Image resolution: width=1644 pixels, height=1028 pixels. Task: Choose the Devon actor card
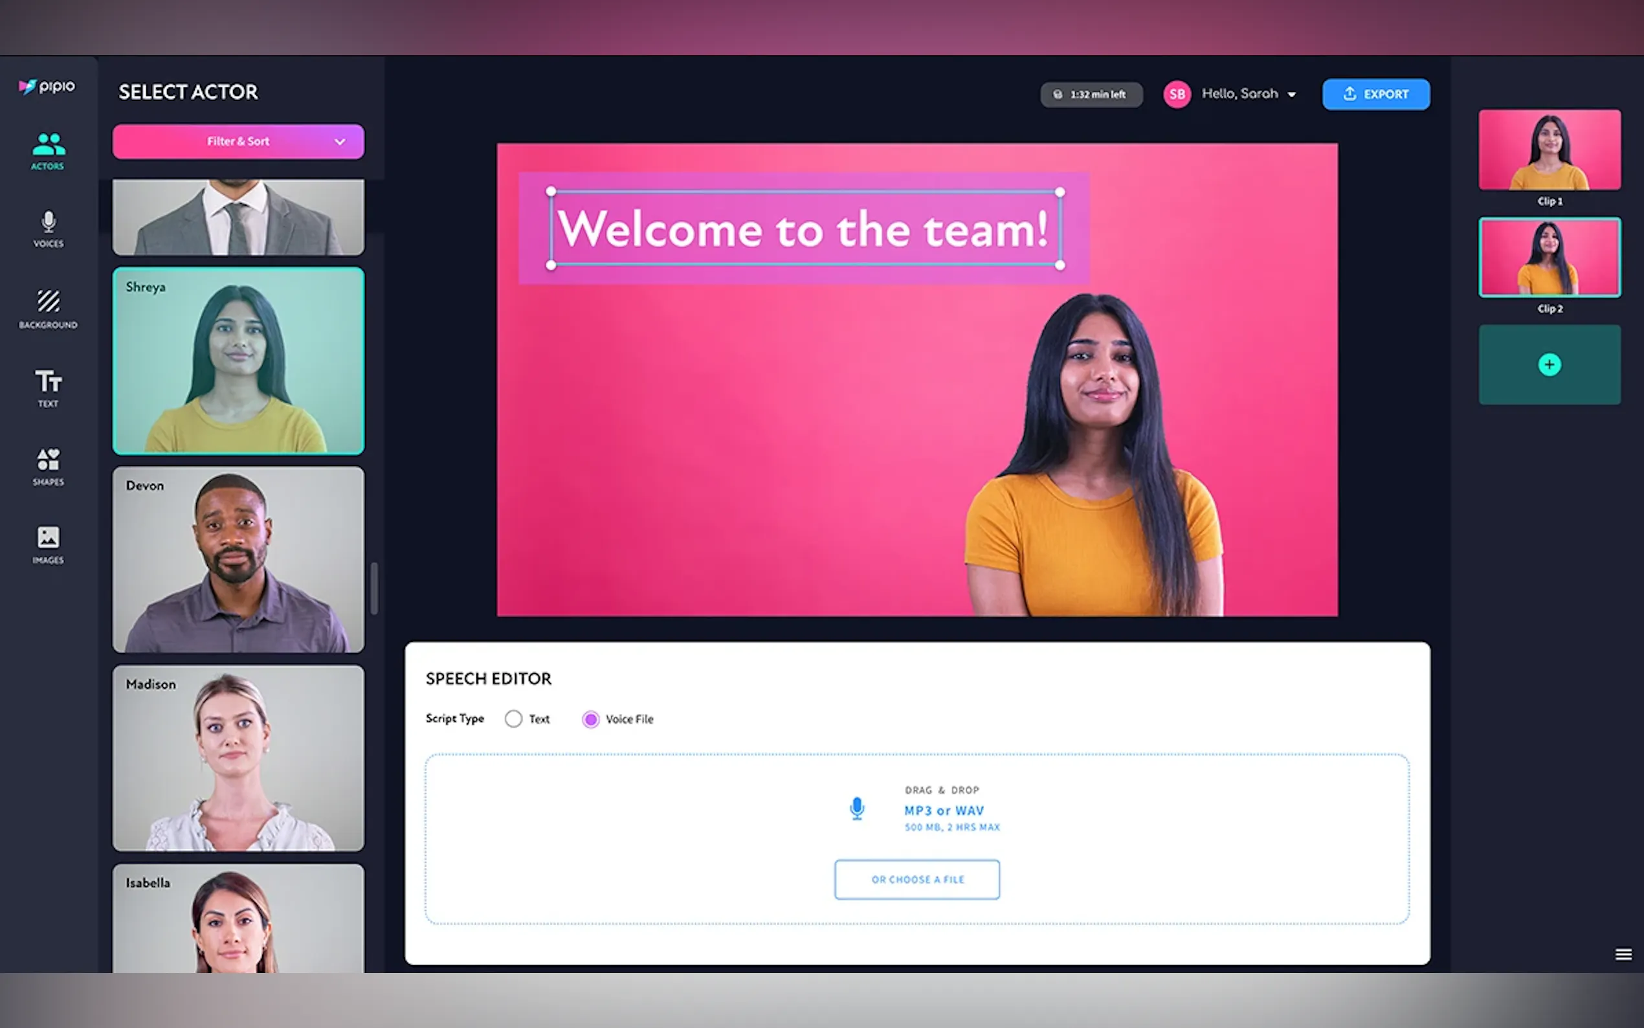pyautogui.click(x=238, y=559)
